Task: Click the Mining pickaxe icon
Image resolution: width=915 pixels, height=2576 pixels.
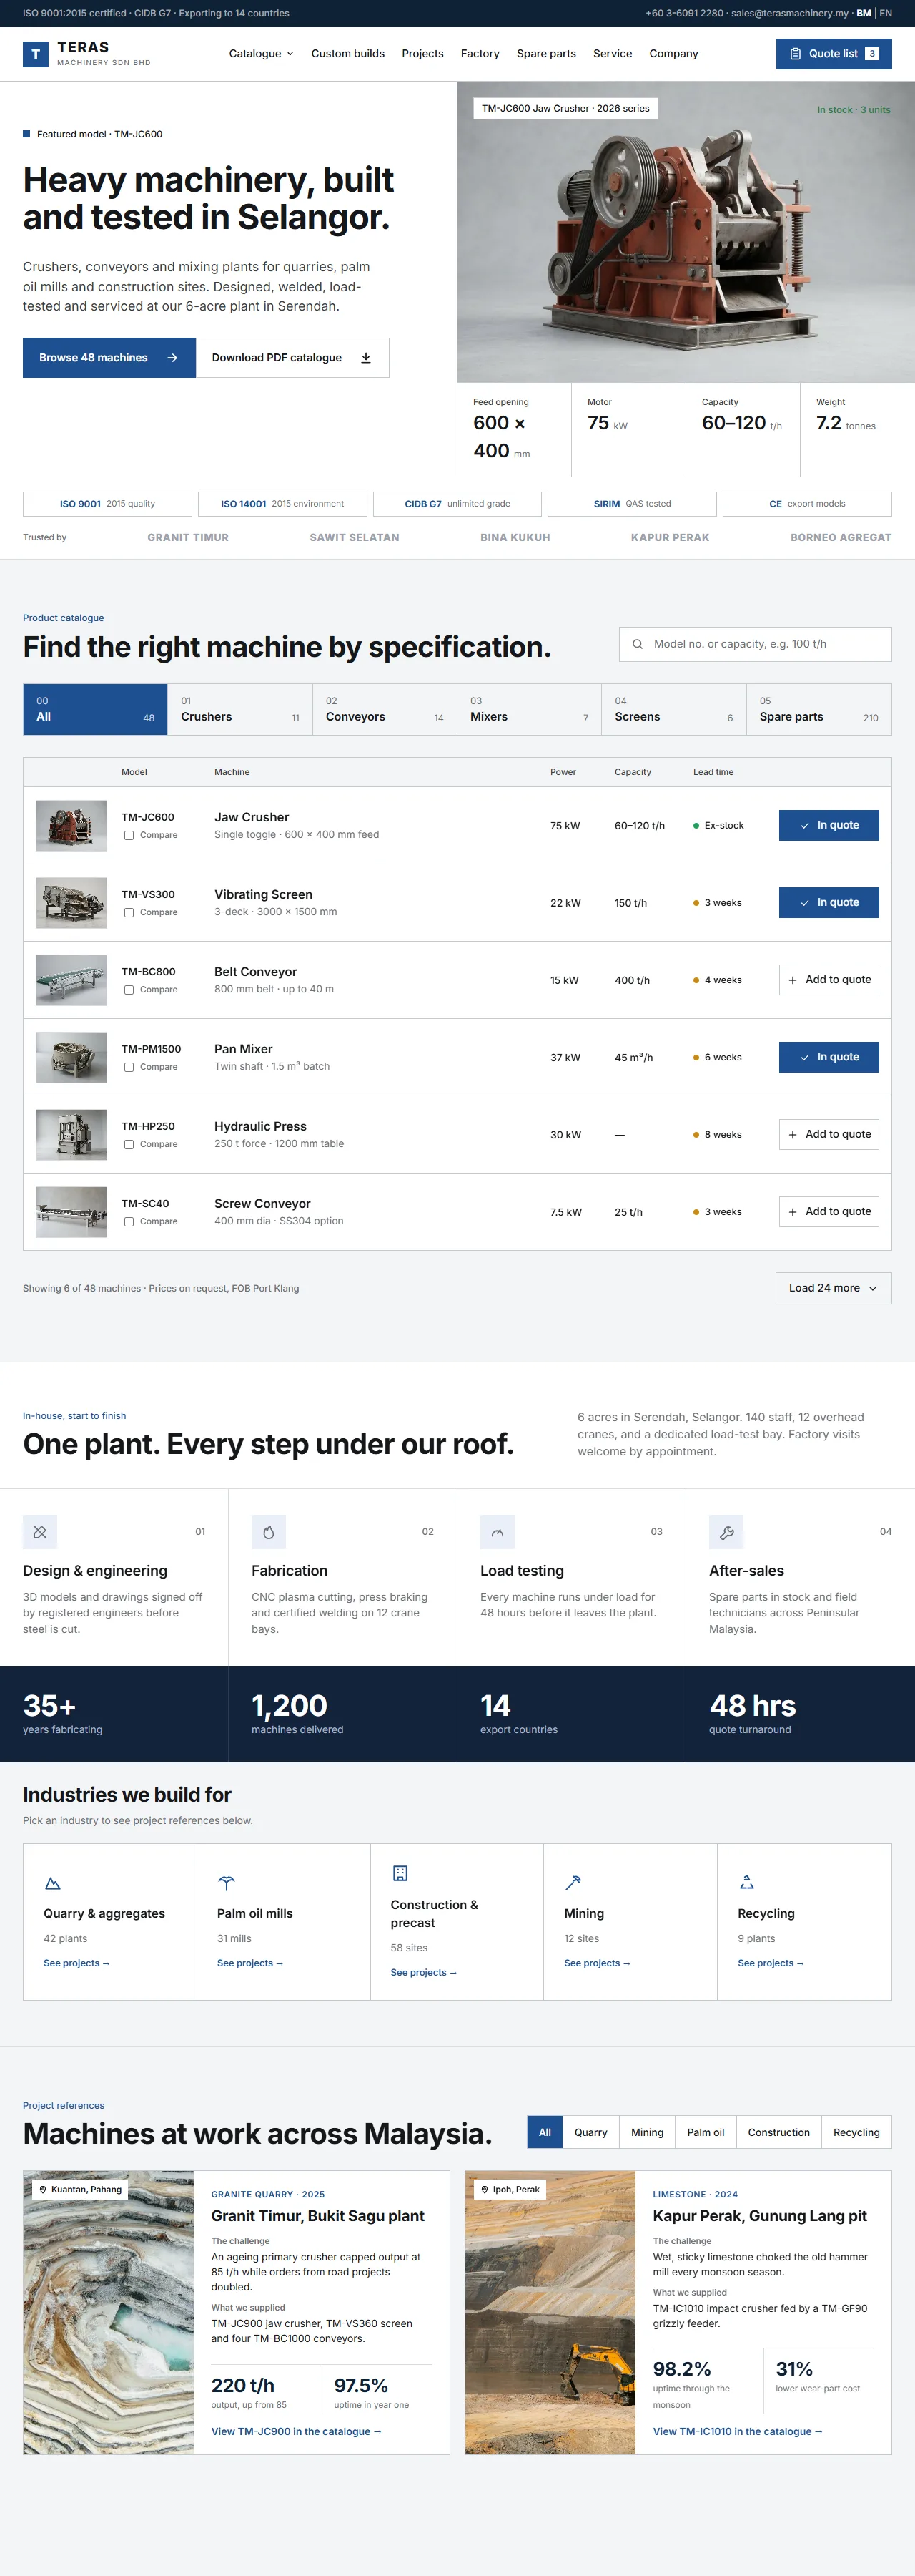Action: pyautogui.click(x=573, y=1883)
